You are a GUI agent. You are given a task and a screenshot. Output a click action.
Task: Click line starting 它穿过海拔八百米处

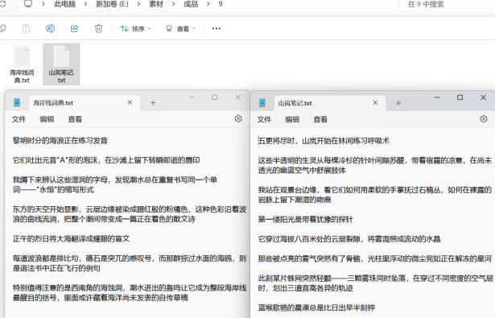[x=349, y=239]
